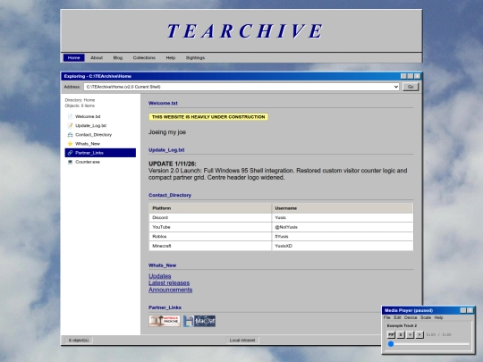Open the Announcements link
The height and width of the screenshot is (362, 483).
170,290
